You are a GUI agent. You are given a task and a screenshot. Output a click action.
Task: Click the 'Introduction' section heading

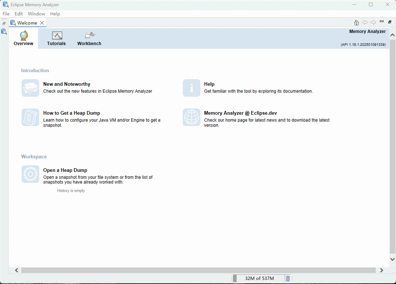(35, 70)
